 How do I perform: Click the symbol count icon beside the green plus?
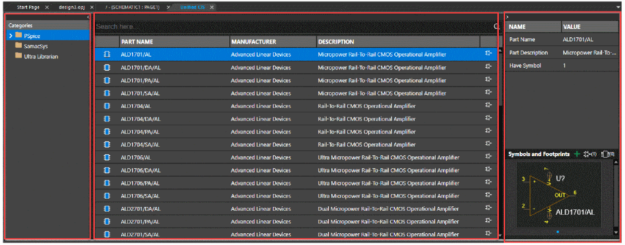pos(590,154)
